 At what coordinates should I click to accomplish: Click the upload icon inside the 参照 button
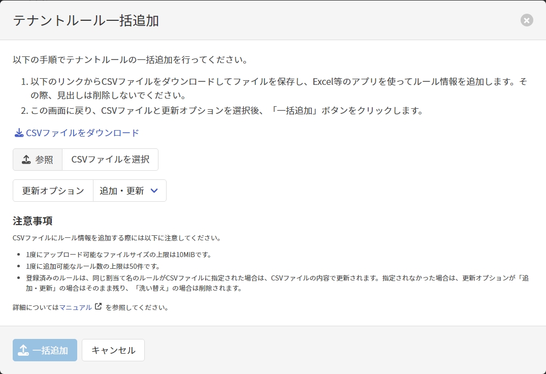[26, 160]
